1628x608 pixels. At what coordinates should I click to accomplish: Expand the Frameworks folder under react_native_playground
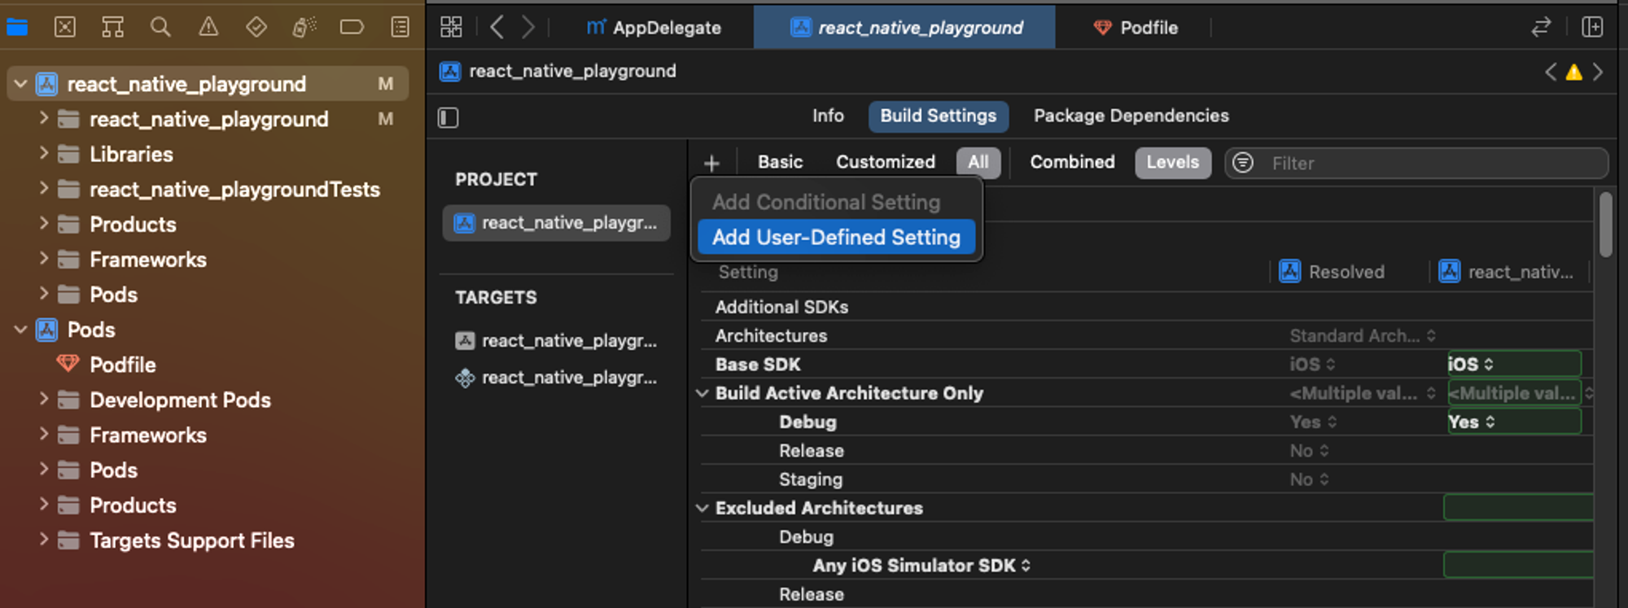click(44, 260)
